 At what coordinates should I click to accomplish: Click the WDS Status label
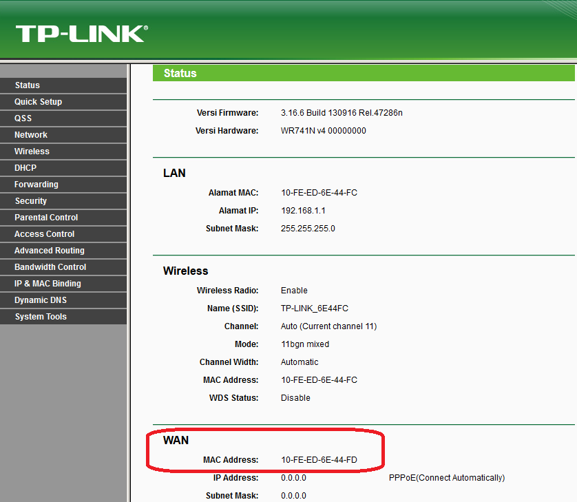[233, 398]
